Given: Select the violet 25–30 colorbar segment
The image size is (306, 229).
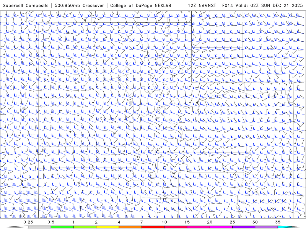Looking at the screenshot, I should (244, 227).
